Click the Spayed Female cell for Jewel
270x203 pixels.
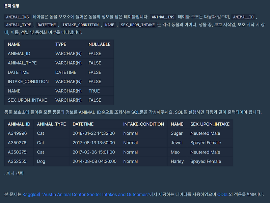click(x=207, y=143)
